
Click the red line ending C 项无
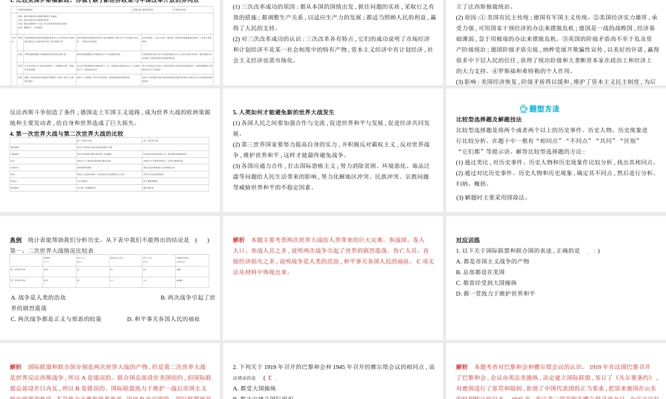click(334, 261)
